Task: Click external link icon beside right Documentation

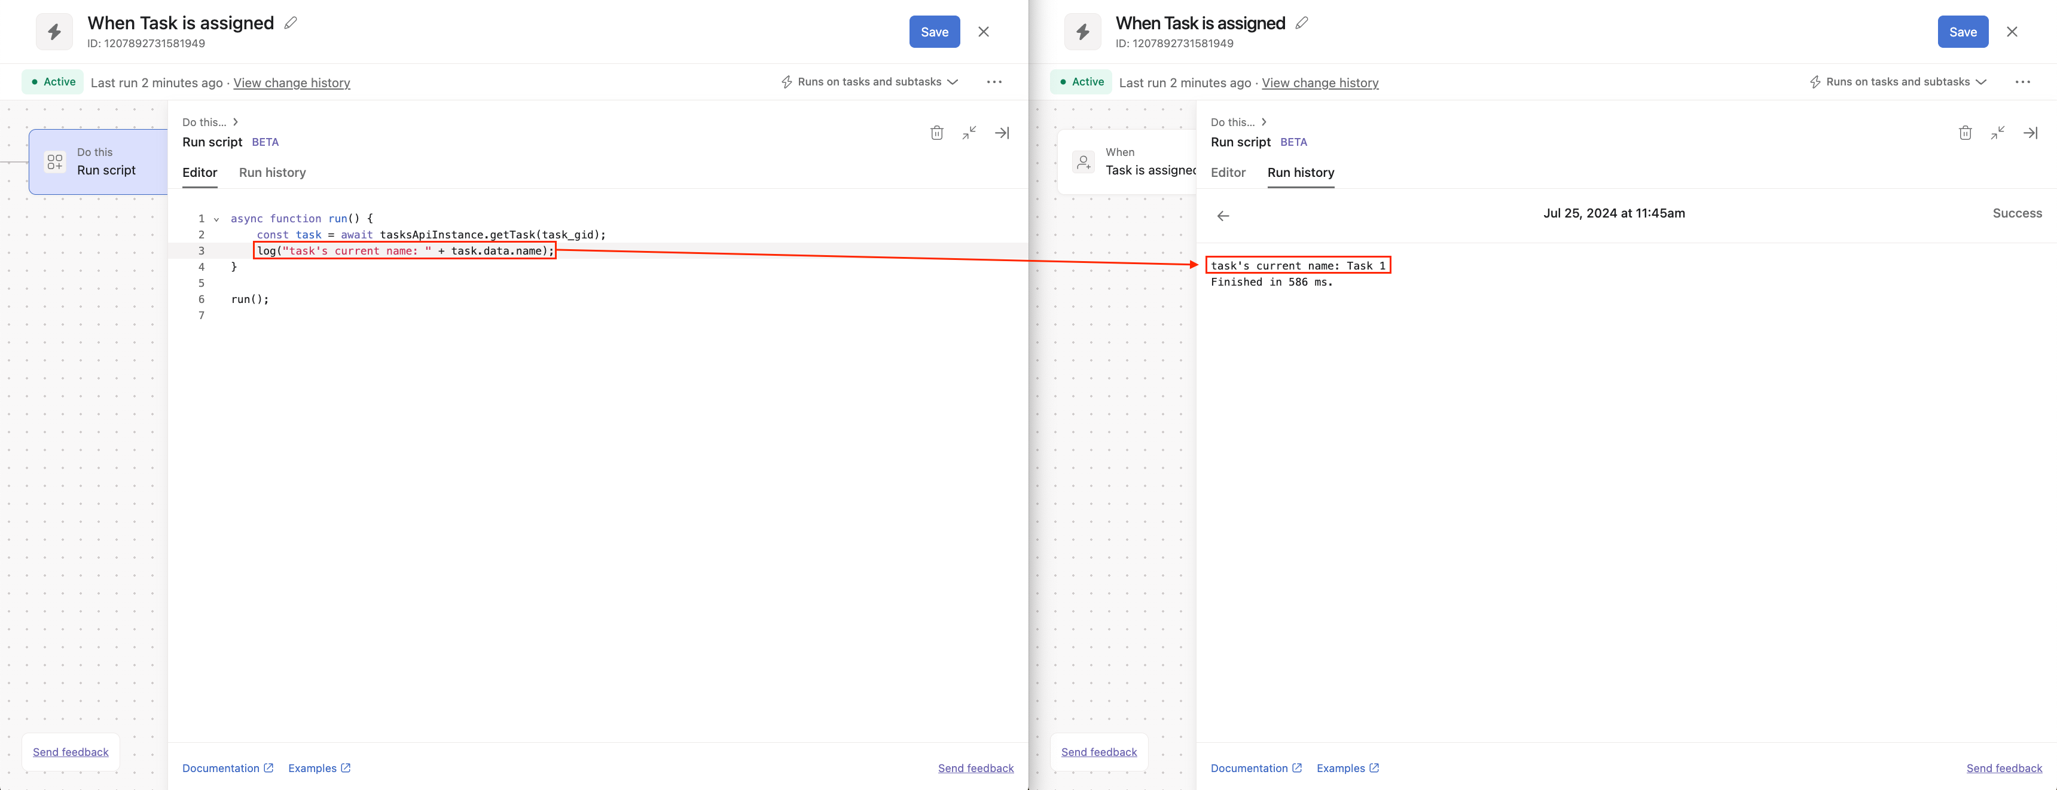Action: tap(1297, 768)
